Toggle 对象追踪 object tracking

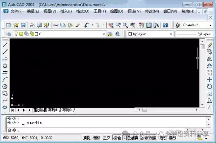click(148, 138)
